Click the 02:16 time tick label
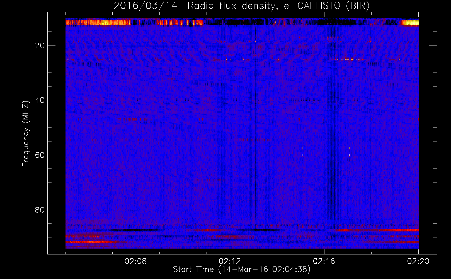 324,261
